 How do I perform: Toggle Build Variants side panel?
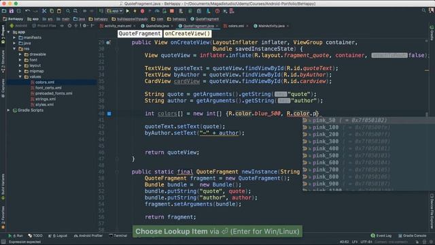click(x=3, y=186)
